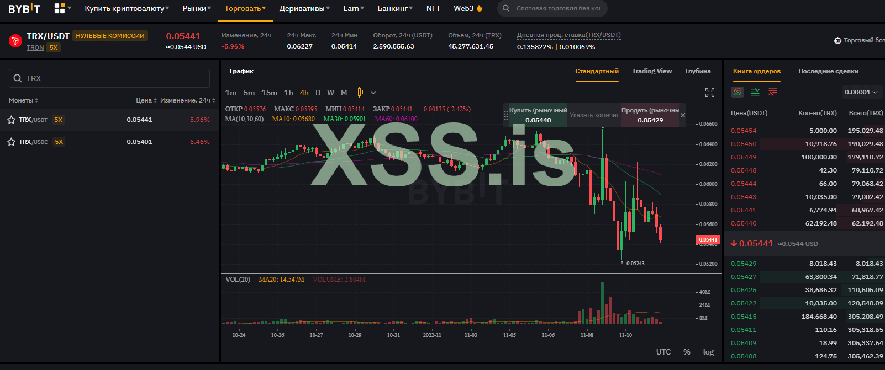Switch to the Стандартный chart tab
The height and width of the screenshot is (370, 885).
(x=597, y=71)
